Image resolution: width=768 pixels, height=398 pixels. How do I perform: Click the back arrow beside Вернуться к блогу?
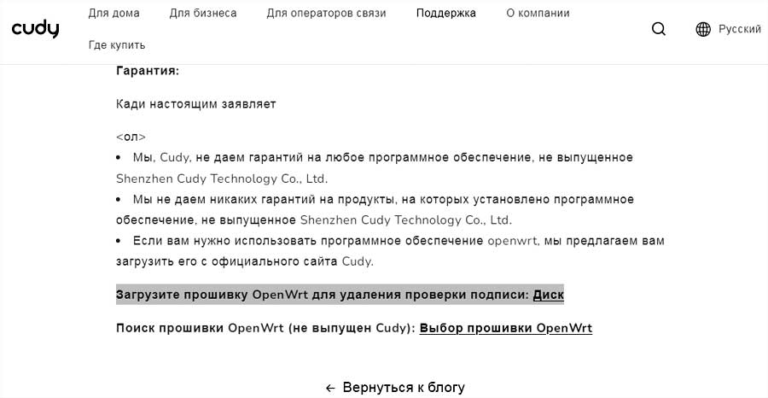(330, 389)
